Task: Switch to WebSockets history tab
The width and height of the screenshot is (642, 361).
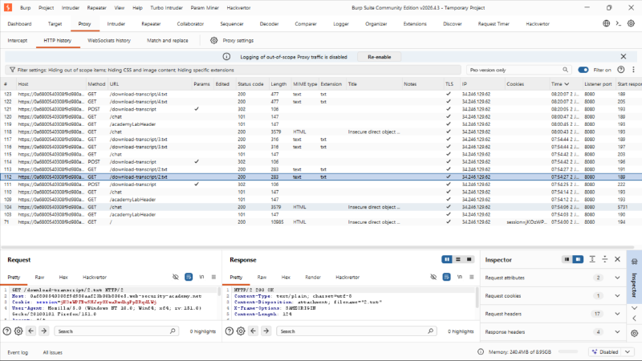Action: click(x=109, y=41)
